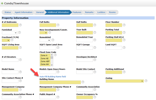Screen dimensions: 156x100
Task: Expand the Fractional (Y/N) dropdown
Action: tap(6, 40)
